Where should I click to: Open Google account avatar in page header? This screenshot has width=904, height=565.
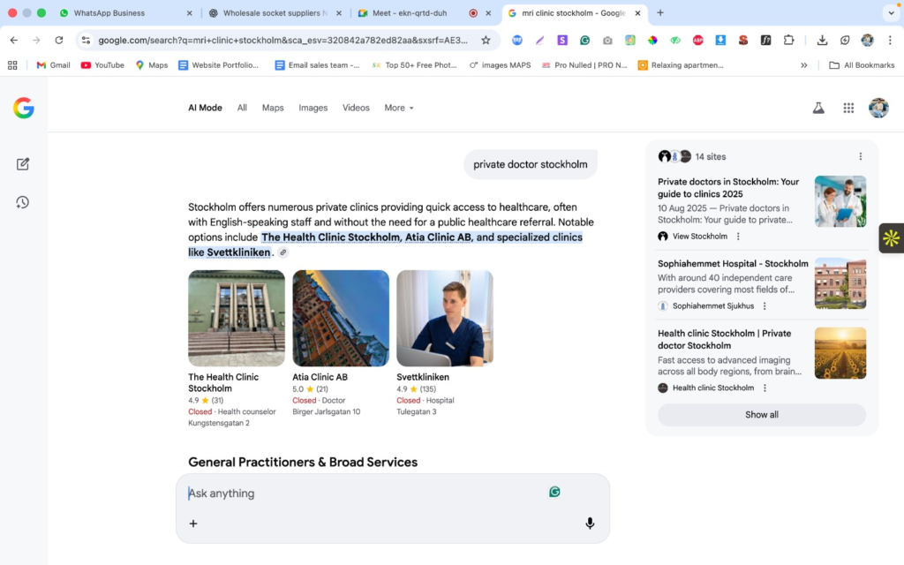tap(878, 108)
